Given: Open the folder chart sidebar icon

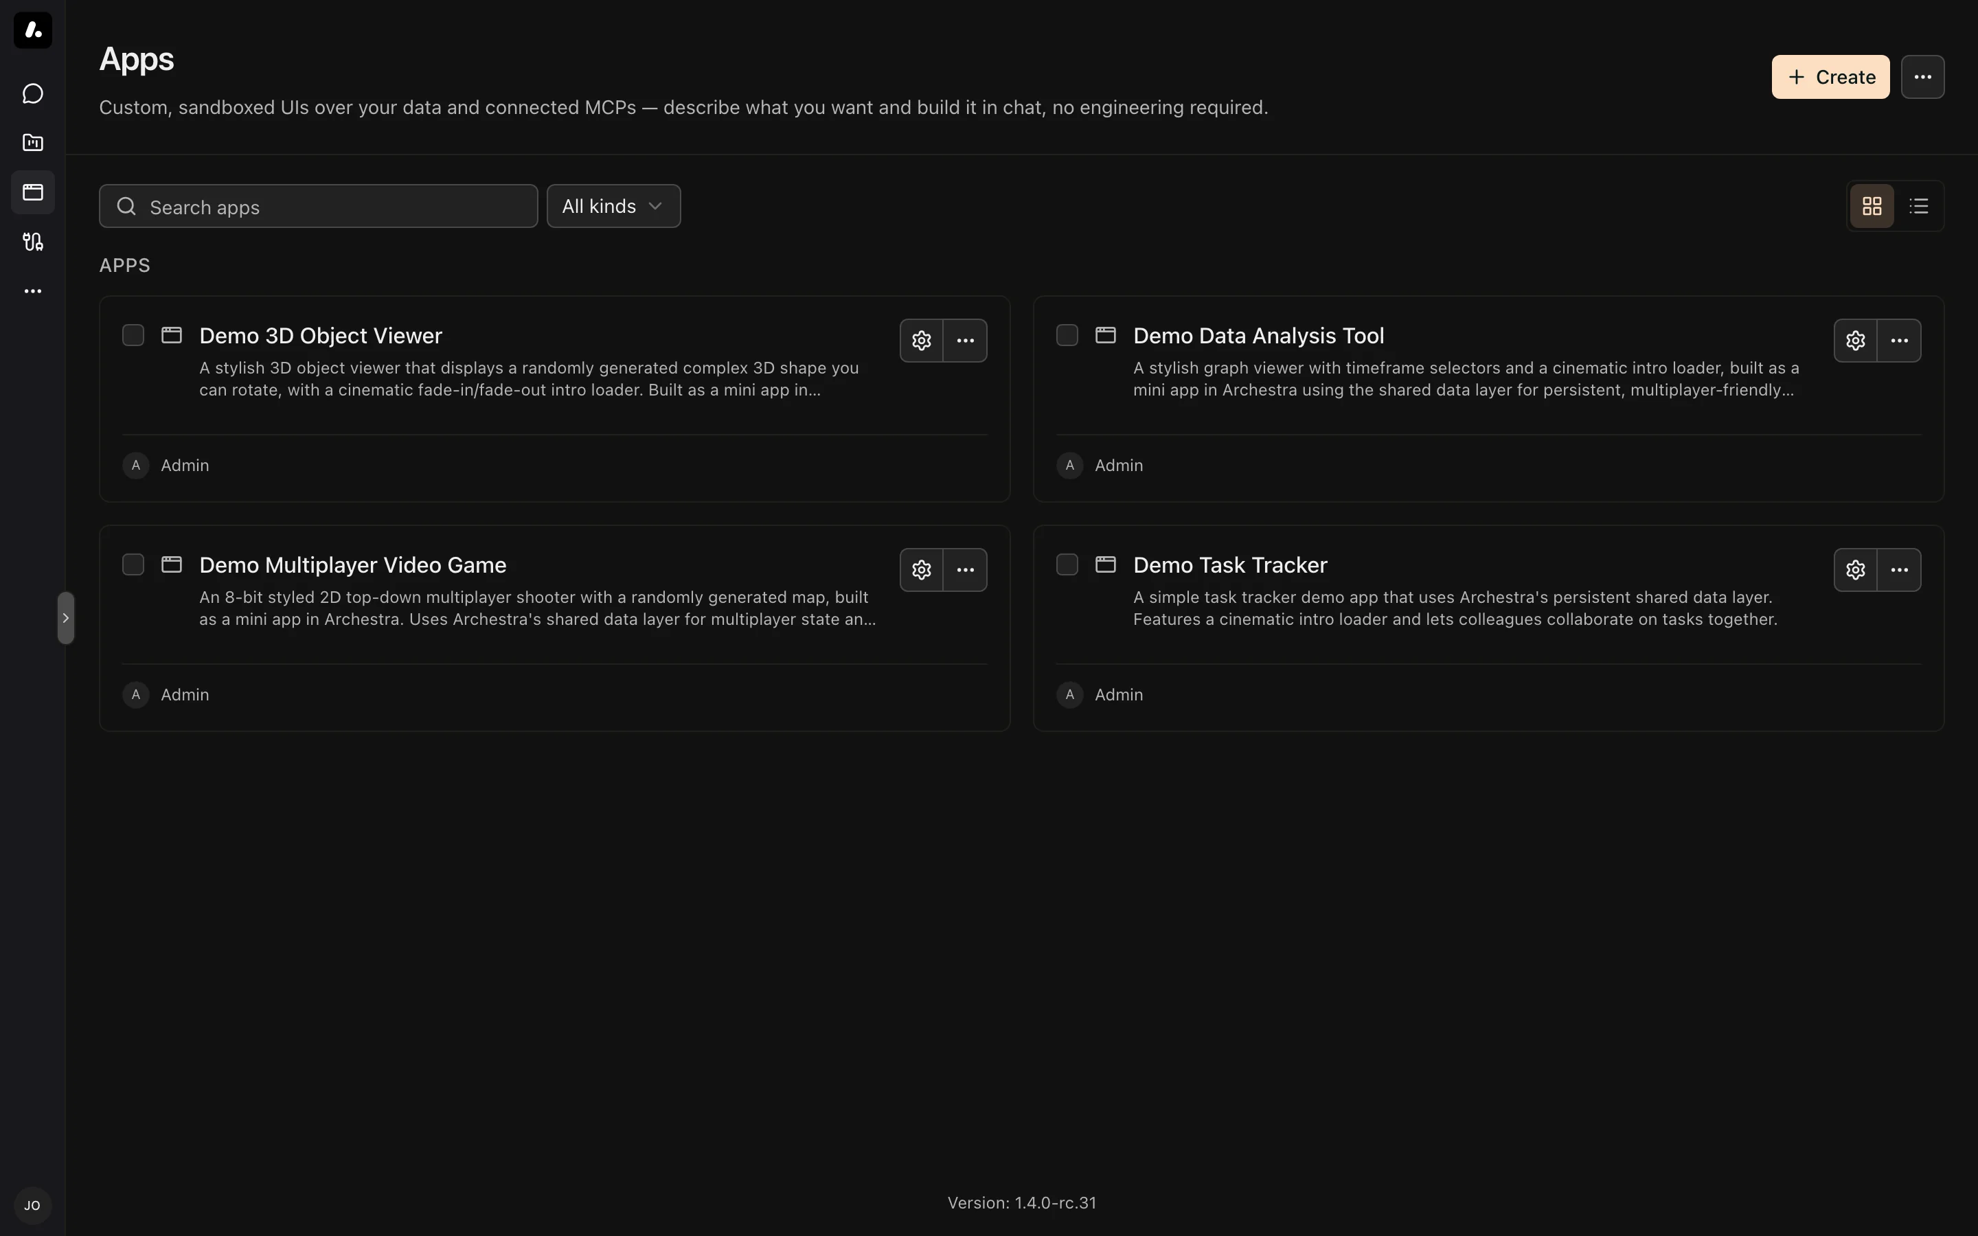Looking at the screenshot, I should (x=33, y=142).
